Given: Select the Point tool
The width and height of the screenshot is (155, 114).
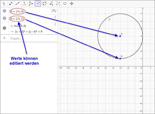Looking at the screenshot, I should [x=11, y=4].
